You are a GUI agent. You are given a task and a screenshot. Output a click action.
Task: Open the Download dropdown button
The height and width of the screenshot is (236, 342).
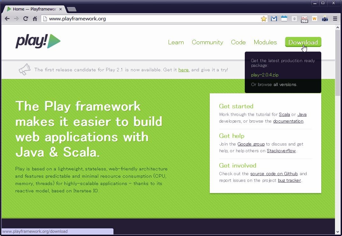(x=303, y=42)
